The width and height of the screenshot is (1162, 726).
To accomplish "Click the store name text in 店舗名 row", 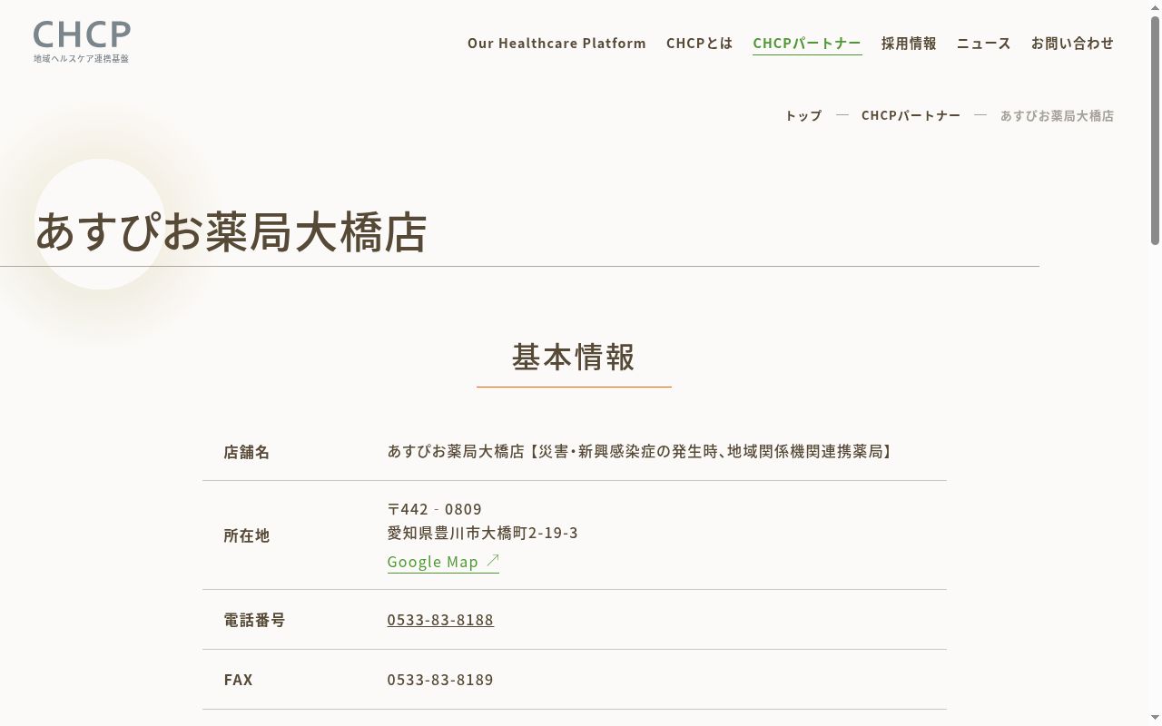I will [641, 451].
